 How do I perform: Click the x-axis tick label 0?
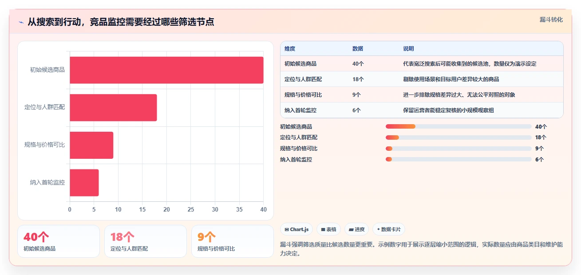point(70,209)
